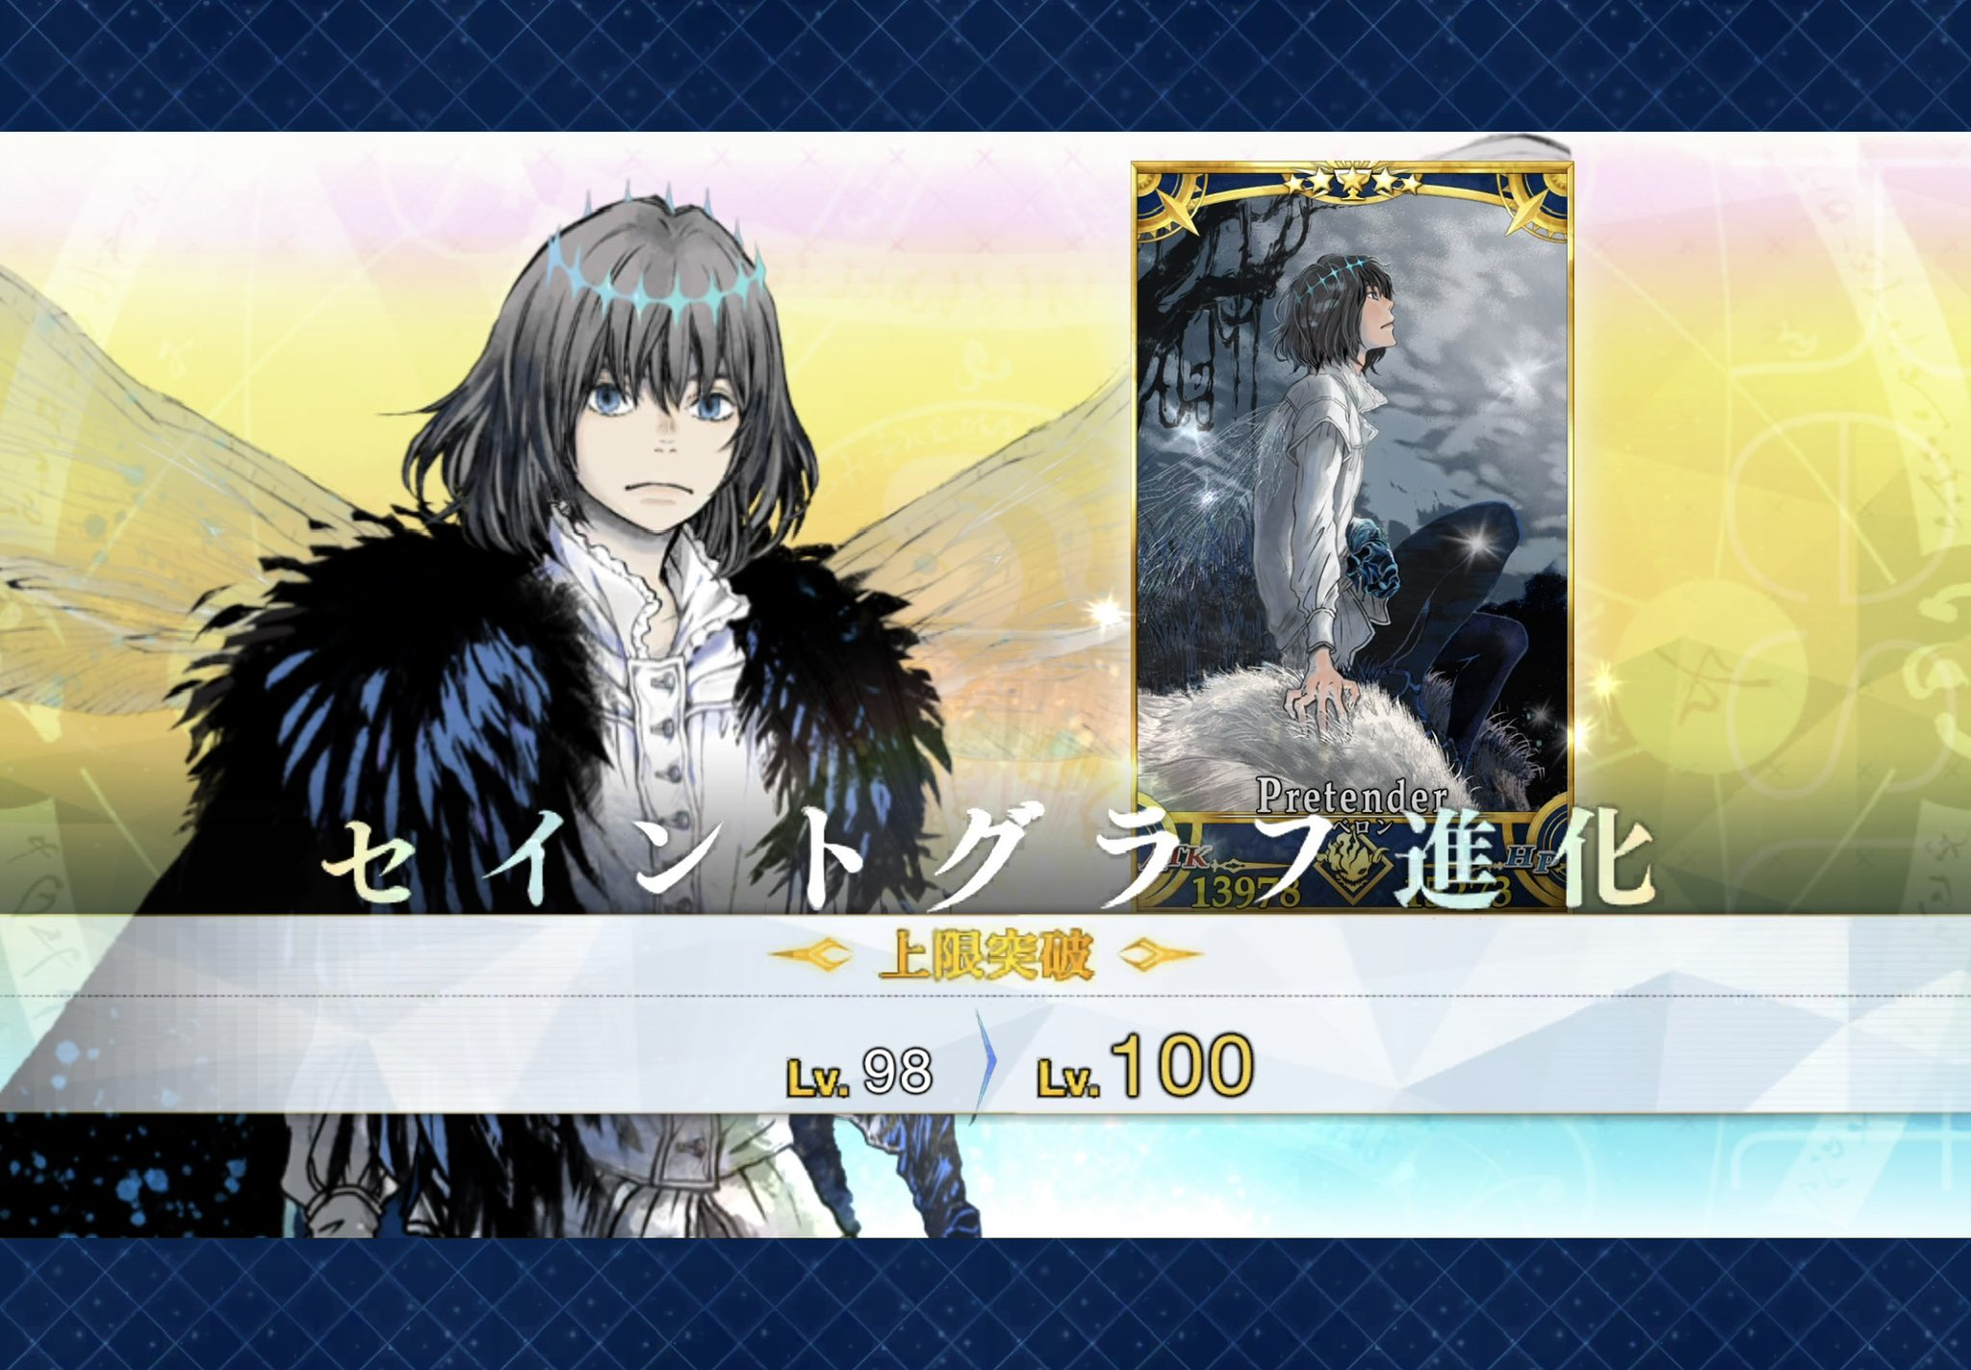Viewport: 1971px width, 1370px height.
Task: Click the right gold ornament beside 上限突破
Action: [1156, 954]
